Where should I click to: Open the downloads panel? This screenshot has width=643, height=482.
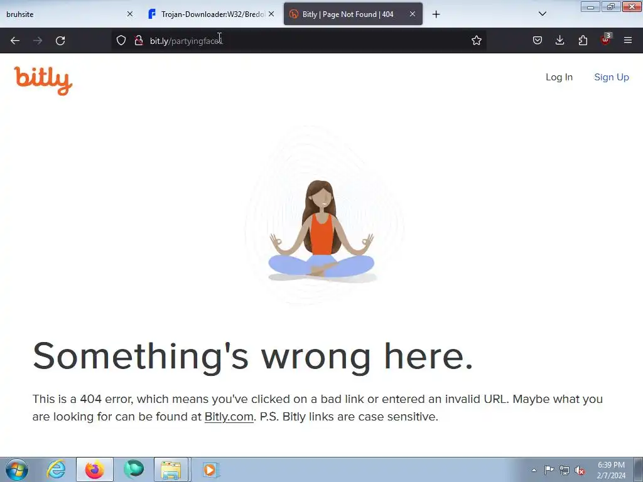pos(559,40)
